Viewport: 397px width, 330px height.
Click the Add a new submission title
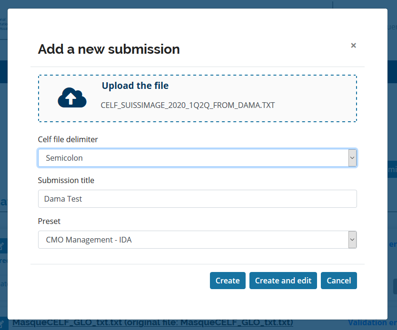click(109, 49)
